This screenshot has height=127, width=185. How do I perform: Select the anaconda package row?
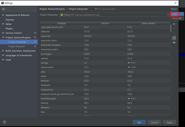105,36
